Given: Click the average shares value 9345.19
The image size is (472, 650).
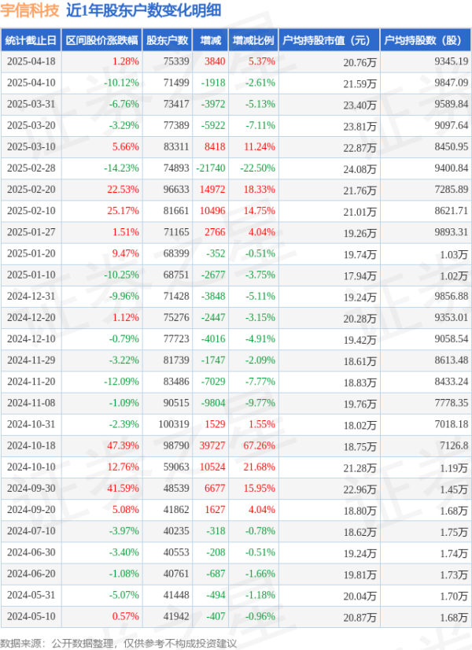Looking at the screenshot, I should 452,61.
